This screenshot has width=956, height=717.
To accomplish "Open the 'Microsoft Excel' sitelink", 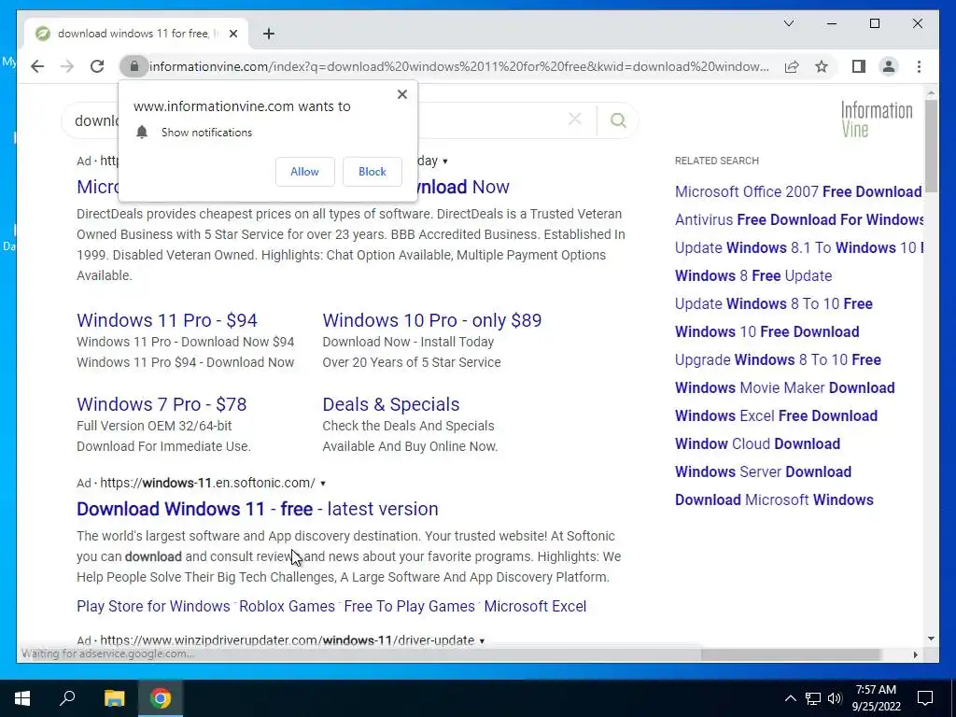I will tap(535, 606).
